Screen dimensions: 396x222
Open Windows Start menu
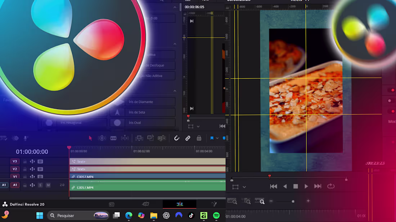coord(40,216)
